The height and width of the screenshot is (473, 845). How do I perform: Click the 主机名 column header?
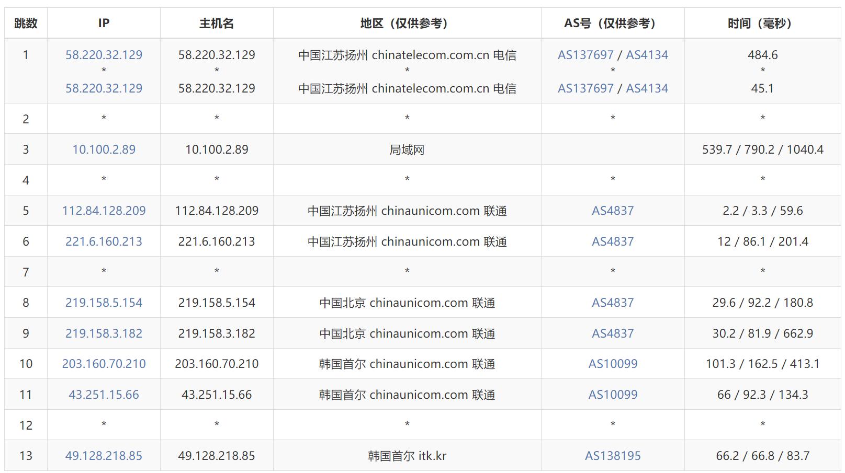click(x=217, y=23)
